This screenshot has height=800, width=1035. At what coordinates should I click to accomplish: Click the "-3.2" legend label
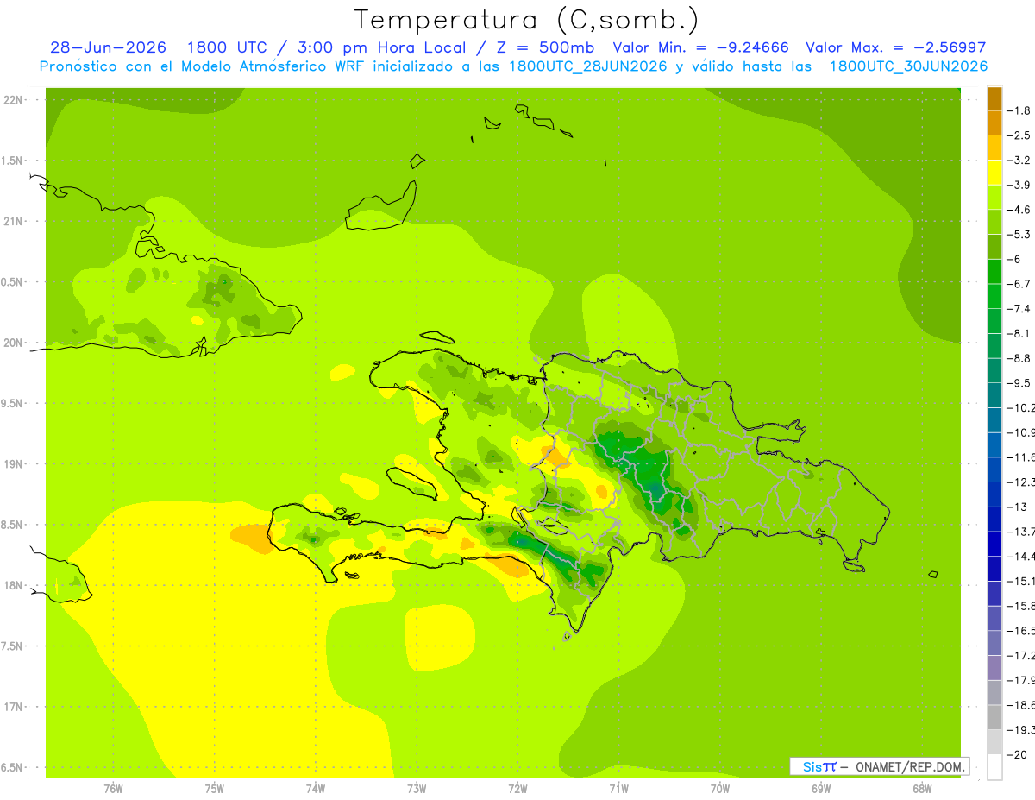(1020, 161)
